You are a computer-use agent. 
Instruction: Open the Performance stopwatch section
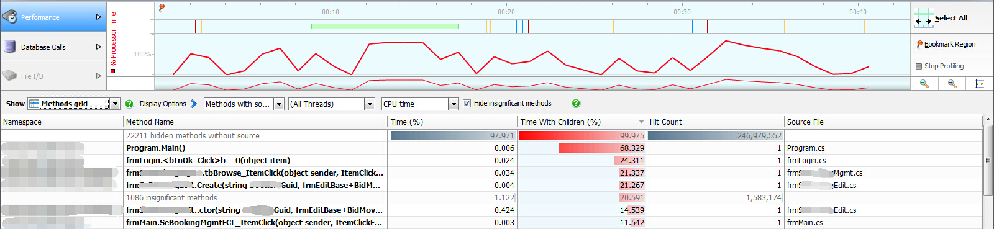pyautogui.click(x=53, y=17)
